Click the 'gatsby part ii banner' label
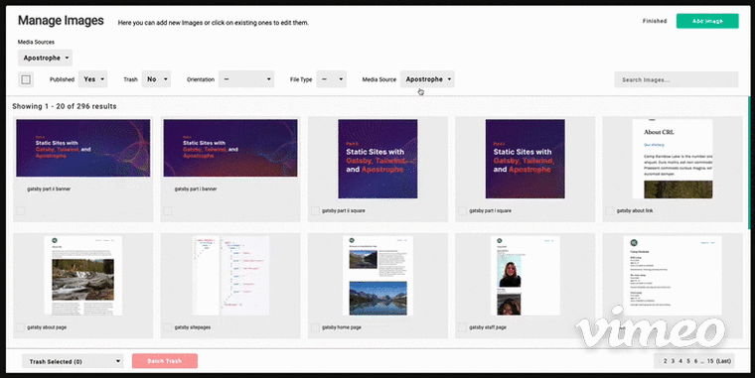This screenshot has width=755, height=378. click(x=49, y=189)
